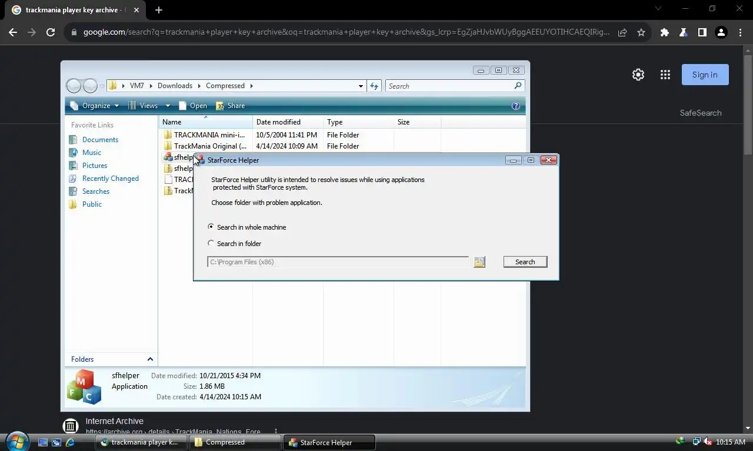Open a new Chrome tab
753x451 pixels.
[159, 10]
